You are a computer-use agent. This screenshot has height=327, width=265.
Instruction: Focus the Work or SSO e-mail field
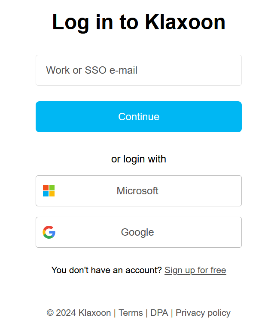pos(138,70)
